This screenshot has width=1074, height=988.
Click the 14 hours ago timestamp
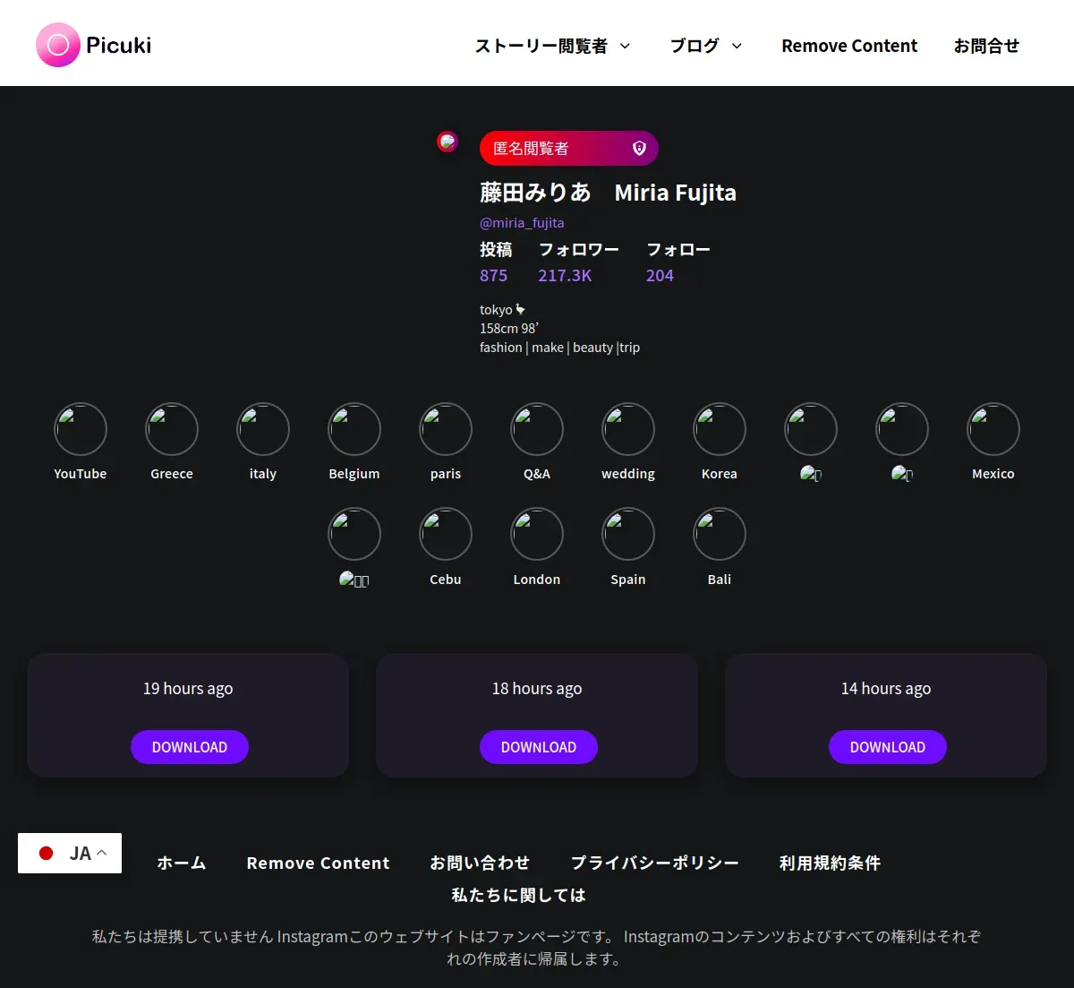[886, 689]
